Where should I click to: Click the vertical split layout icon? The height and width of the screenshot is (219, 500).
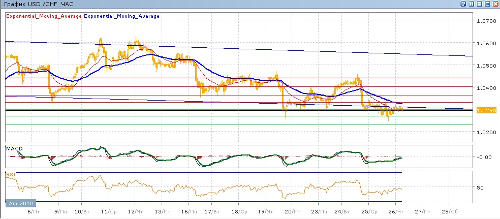click(472, 4)
